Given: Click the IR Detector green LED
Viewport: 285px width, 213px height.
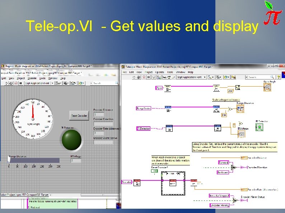Looking at the screenshot, I should 71,140.
